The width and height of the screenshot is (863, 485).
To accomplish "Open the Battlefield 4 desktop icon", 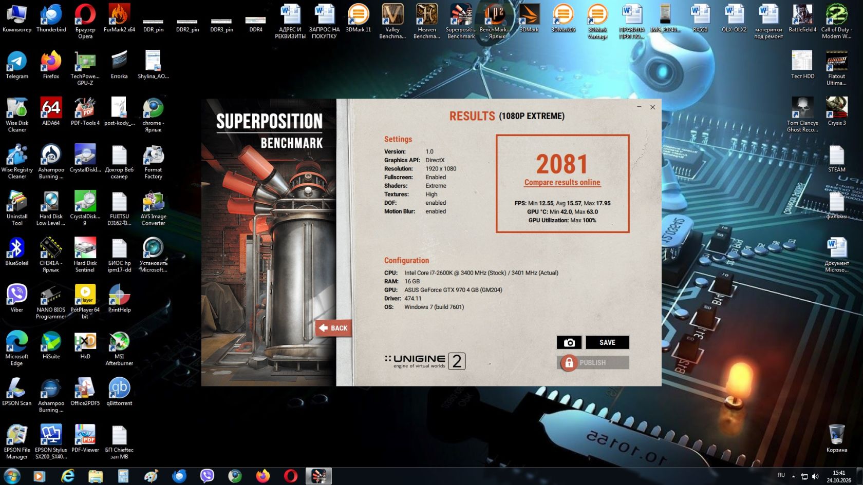I will [802, 18].
